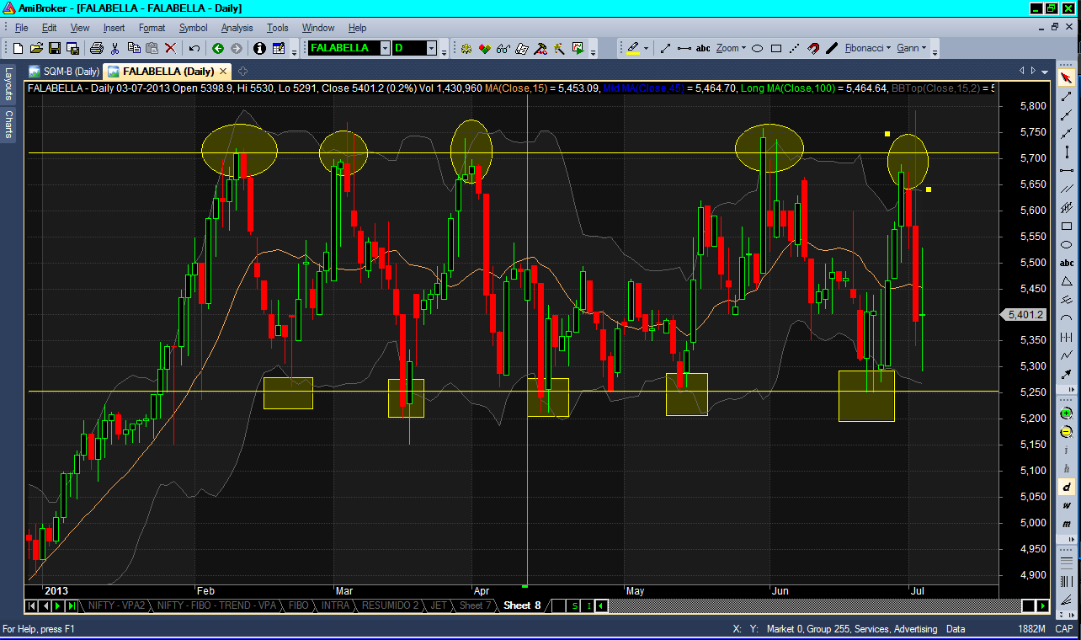Image resolution: width=1081 pixels, height=640 pixels.
Task: Open the Information icon in toolbar
Action: click(259, 48)
